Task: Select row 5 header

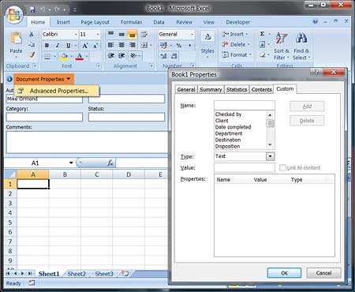Action: coord(10,223)
